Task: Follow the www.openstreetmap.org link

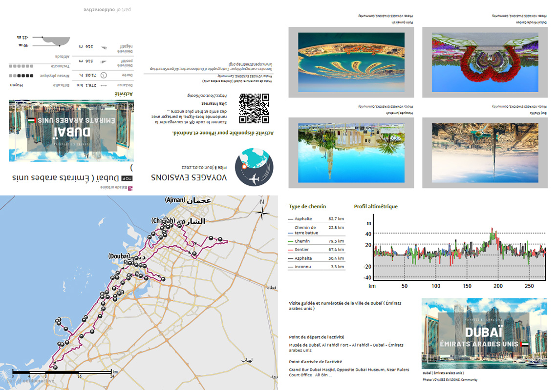Action: coord(251,64)
